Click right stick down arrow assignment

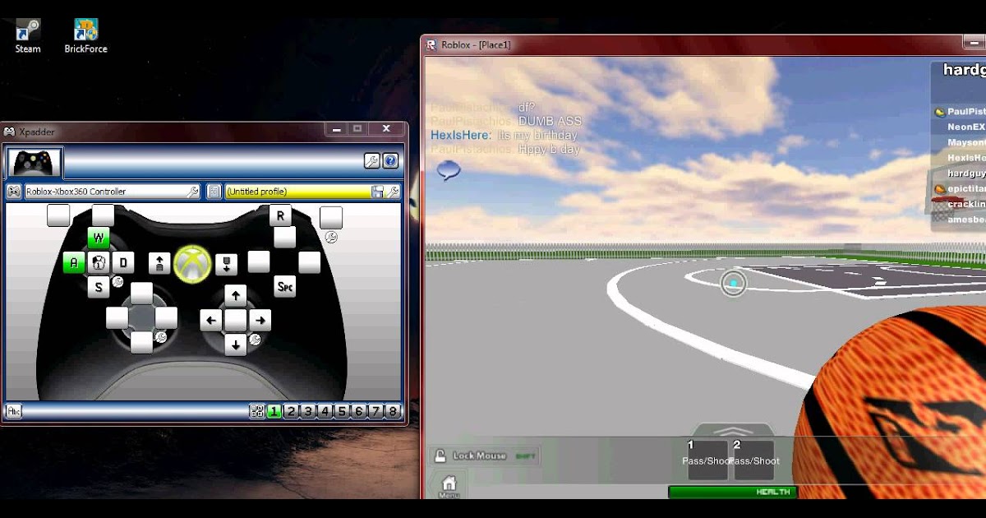pos(236,345)
